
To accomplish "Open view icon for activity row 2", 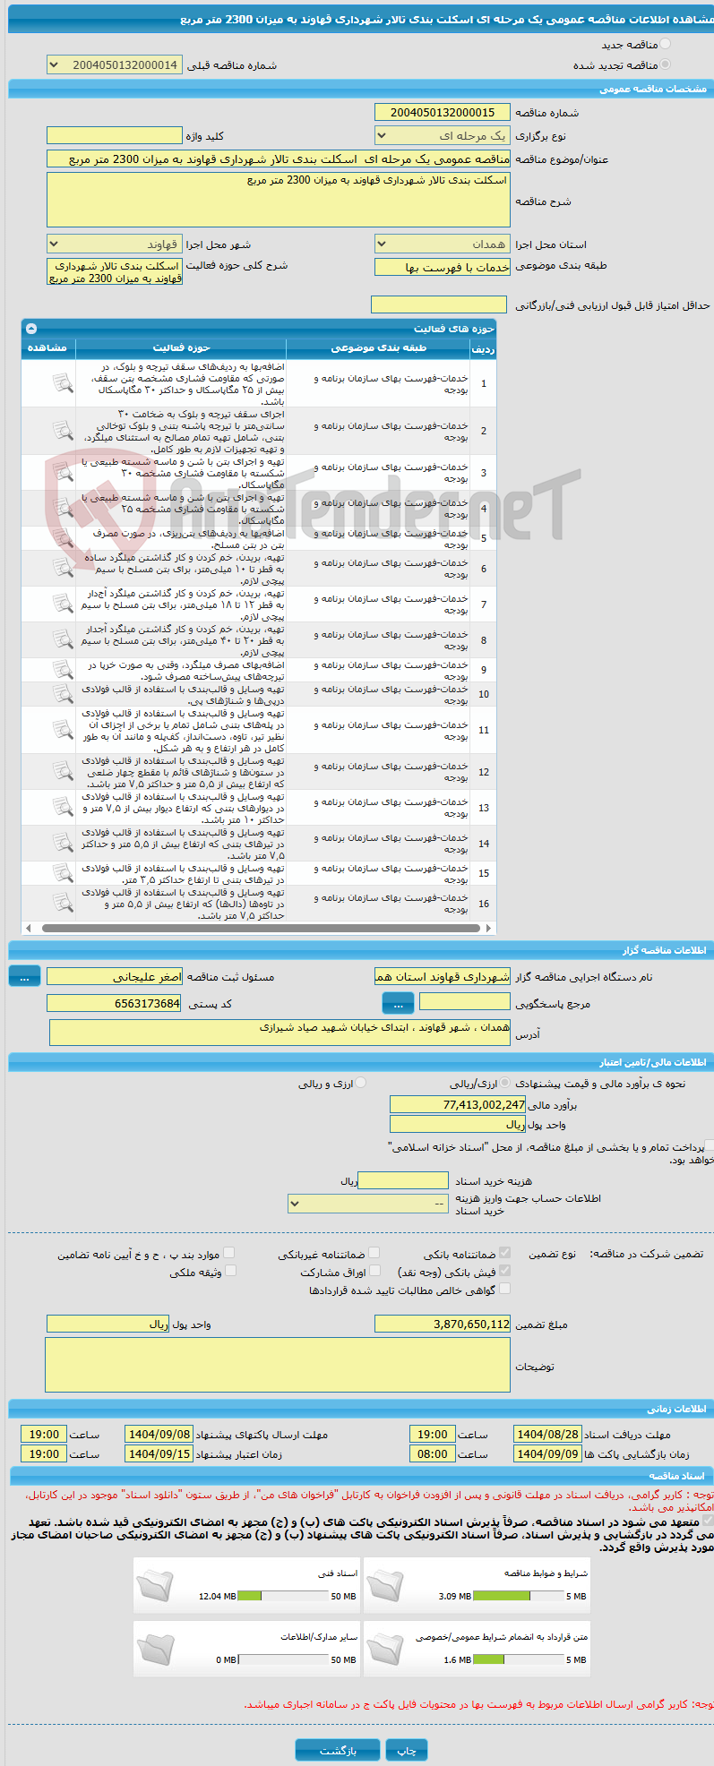I will [63, 431].
